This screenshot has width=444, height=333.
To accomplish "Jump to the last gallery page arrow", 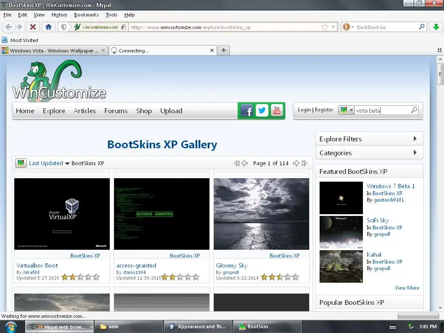I will click(x=304, y=163).
